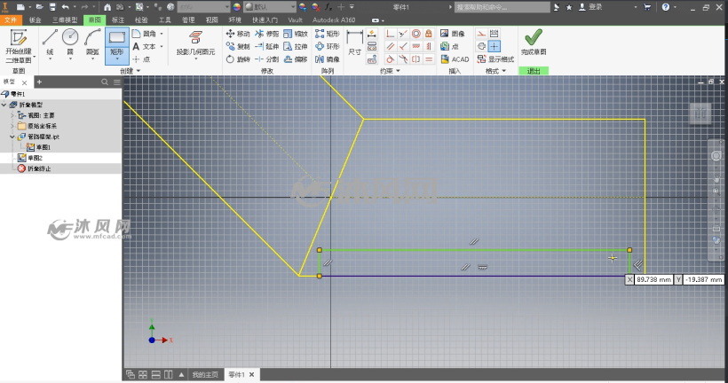Toggle Construction line format
This screenshot has width=728, height=383.
(x=481, y=34)
